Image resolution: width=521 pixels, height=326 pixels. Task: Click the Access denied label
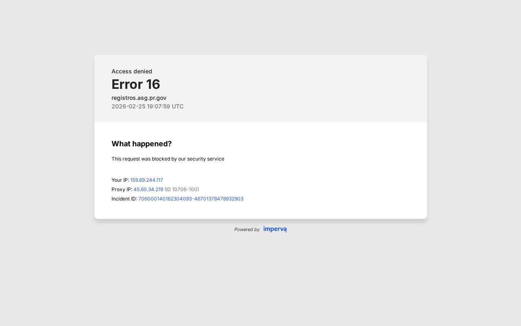[x=131, y=71]
